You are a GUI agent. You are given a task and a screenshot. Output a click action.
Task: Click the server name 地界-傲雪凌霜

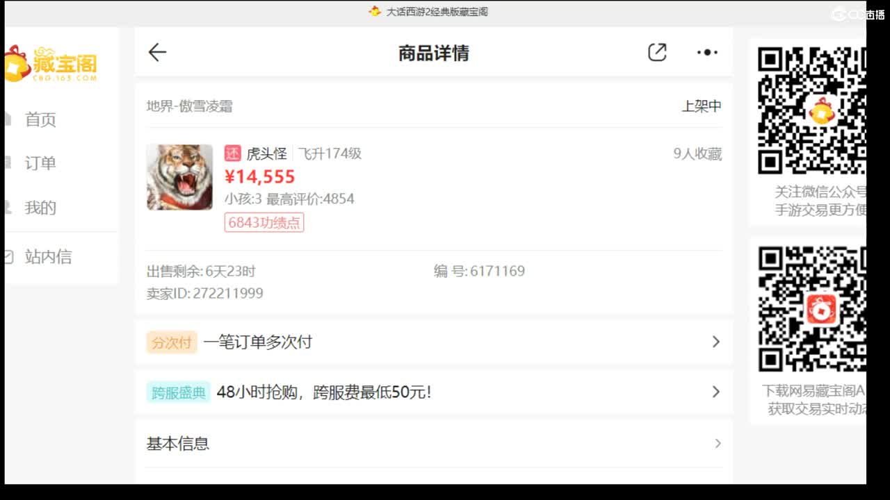click(x=190, y=106)
